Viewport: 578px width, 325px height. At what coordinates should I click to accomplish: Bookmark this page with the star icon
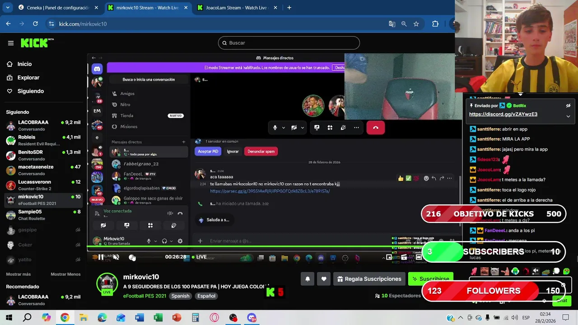tap(416, 24)
